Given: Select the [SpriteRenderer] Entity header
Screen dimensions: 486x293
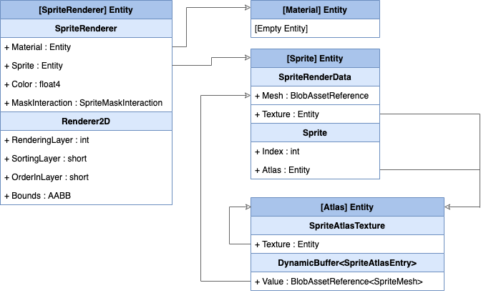Looking at the screenshot, I should coord(86,10).
